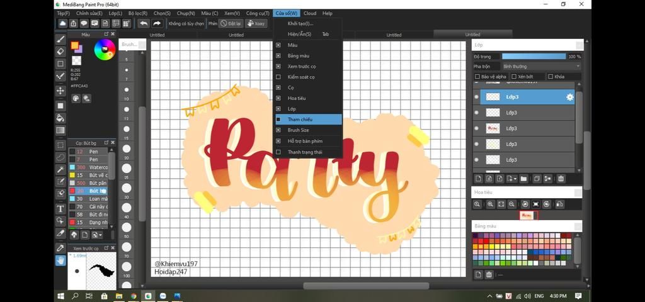Select the Bucket fill tool
Image resolution: width=645 pixels, height=302 pixels.
click(x=60, y=118)
